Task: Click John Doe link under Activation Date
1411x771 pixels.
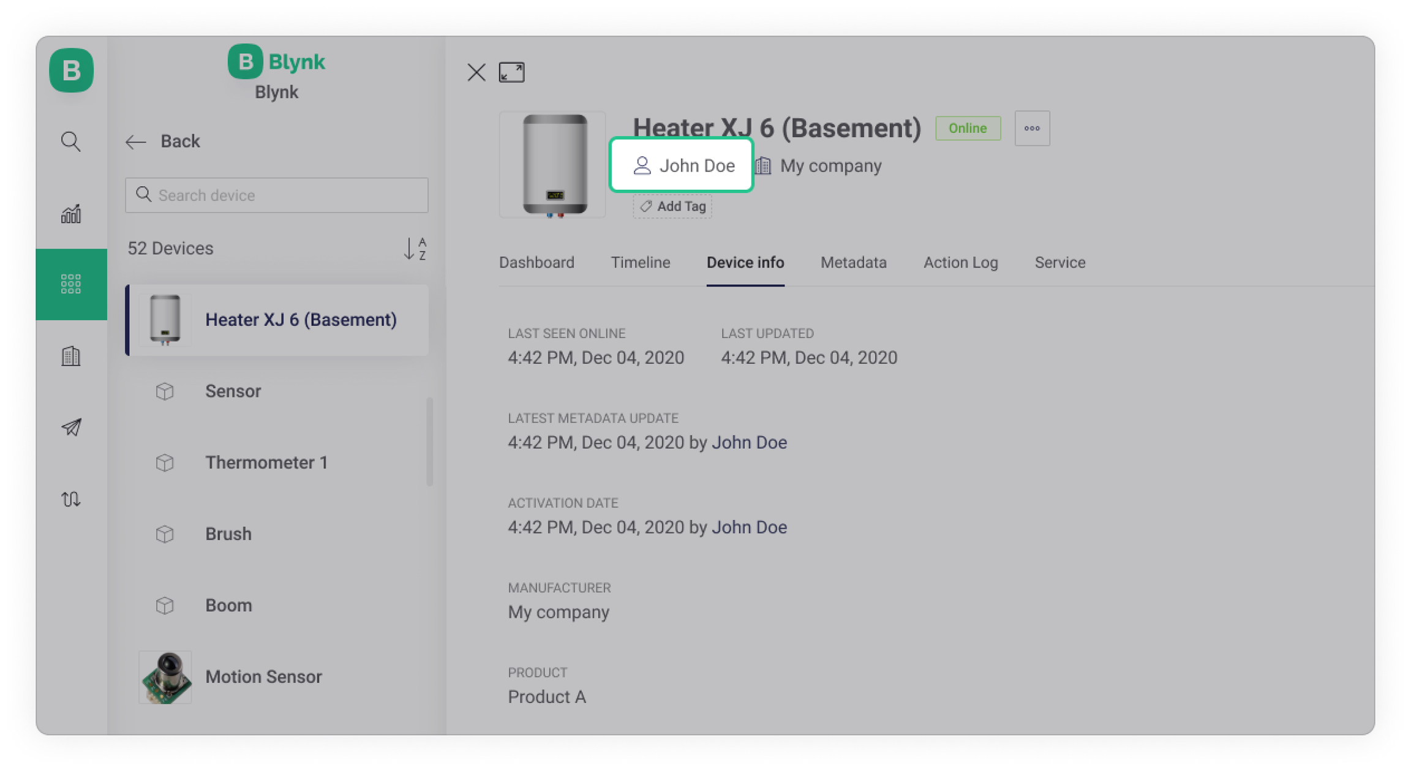Action: [x=749, y=527]
